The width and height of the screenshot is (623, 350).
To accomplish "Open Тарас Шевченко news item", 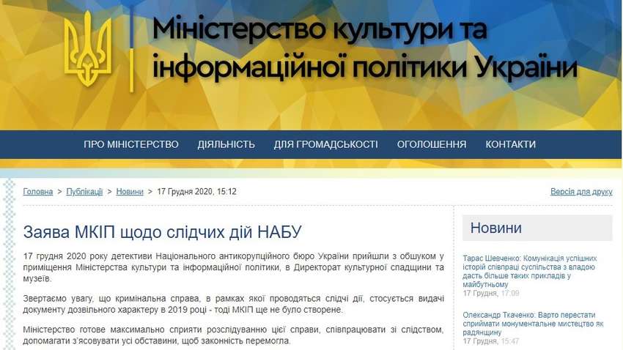I will coord(530,272).
